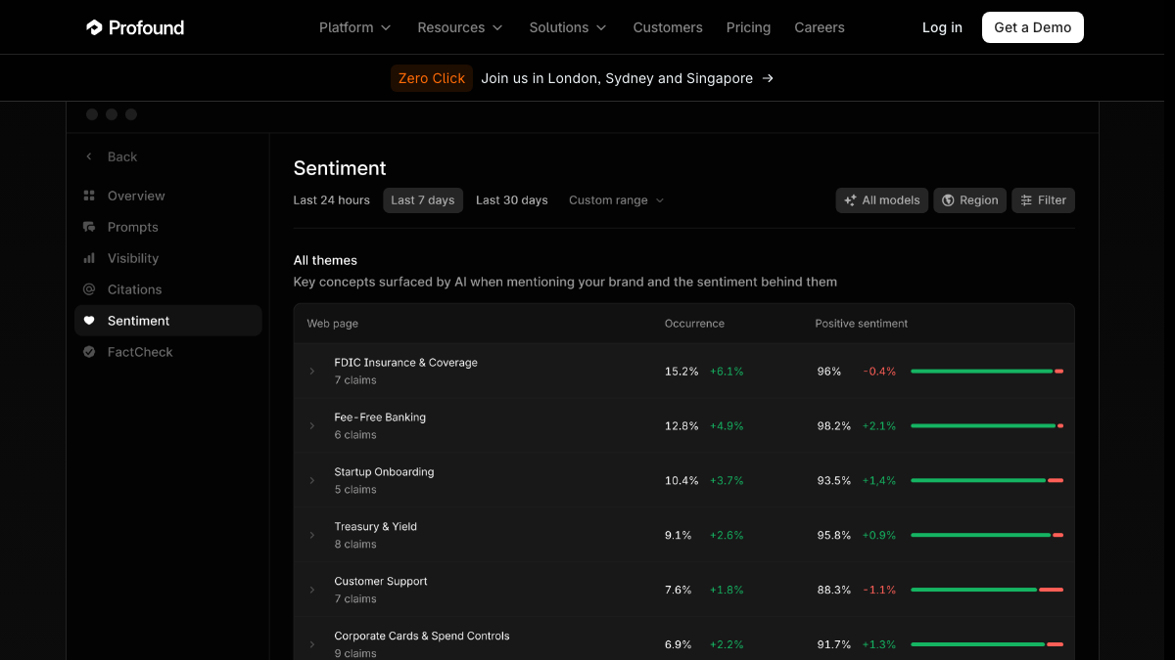Click the 98.2% positive sentiment value

tap(834, 426)
